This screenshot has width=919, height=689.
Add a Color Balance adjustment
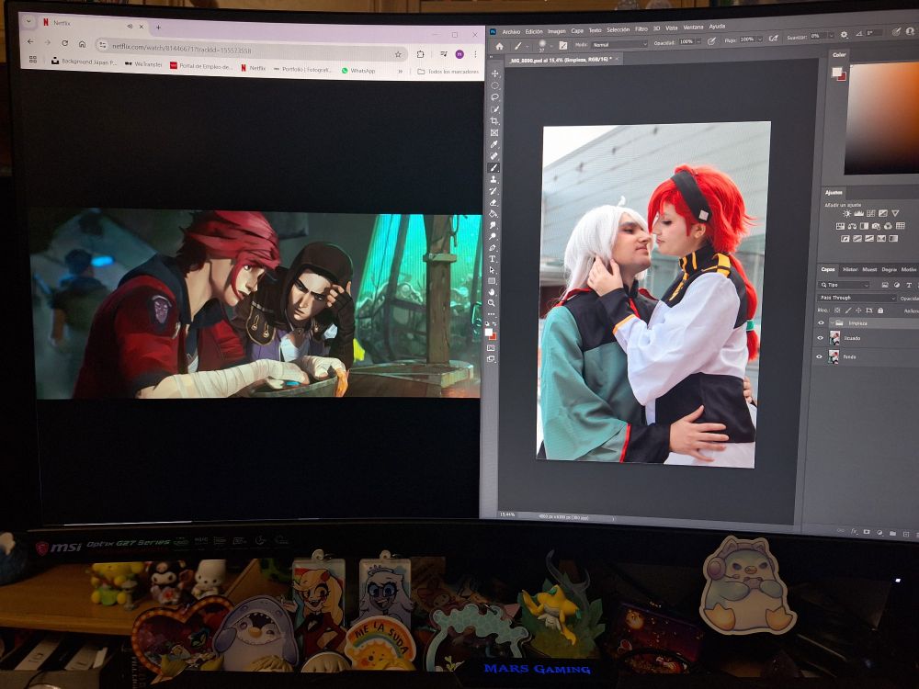[x=852, y=226]
